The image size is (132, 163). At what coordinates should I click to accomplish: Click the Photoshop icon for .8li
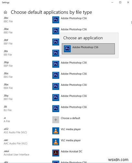tap(56, 109)
